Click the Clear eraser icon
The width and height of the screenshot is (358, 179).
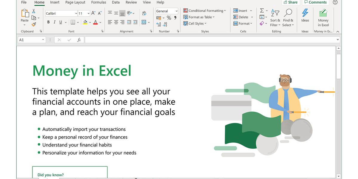pyautogui.click(x=262, y=23)
